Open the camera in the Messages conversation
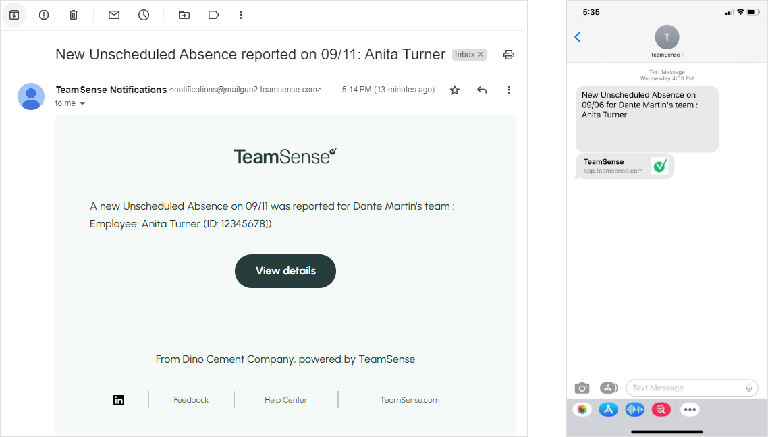Image resolution: width=768 pixels, height=437 pixels. (x=582, y=388)
